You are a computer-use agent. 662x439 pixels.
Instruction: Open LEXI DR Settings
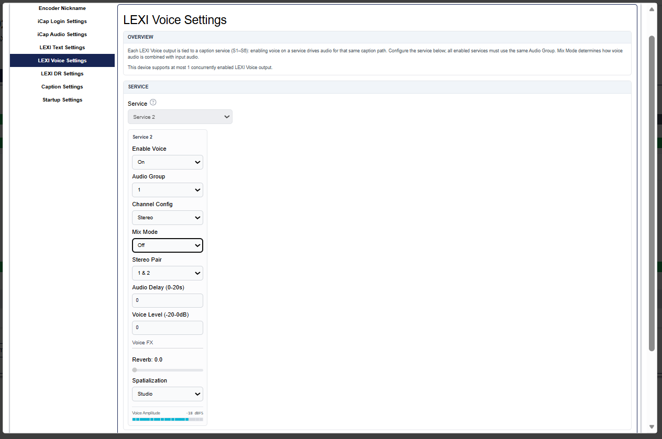point(62,74)
